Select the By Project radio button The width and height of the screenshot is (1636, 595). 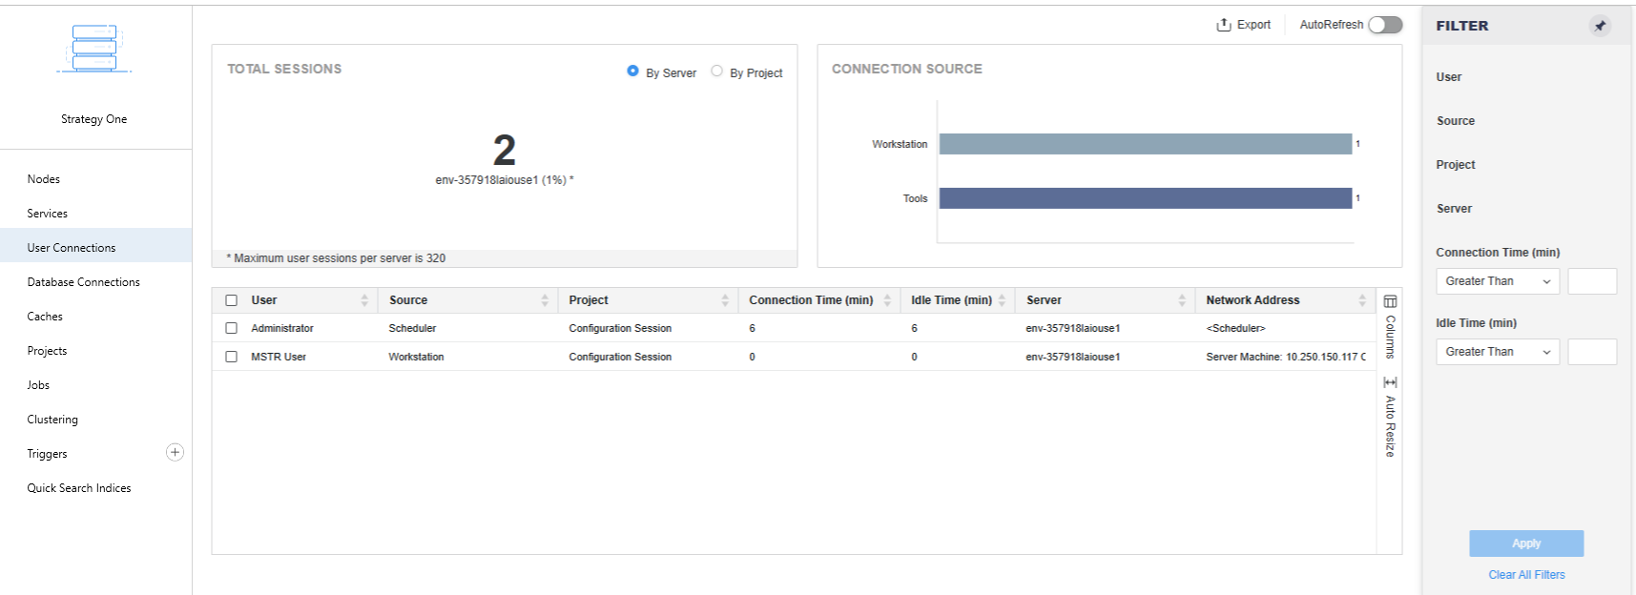pyautogui.click(x=717, y=72)
